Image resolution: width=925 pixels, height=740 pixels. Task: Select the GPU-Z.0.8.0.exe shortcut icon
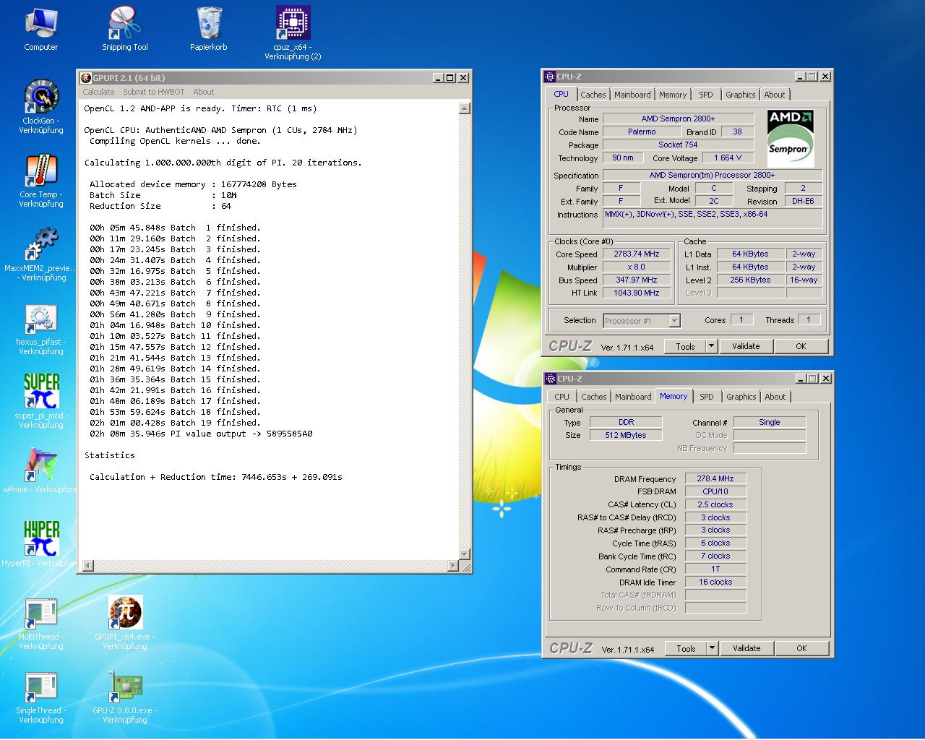click(125, 697)
